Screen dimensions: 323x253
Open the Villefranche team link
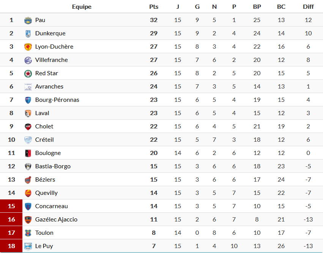(x=51, y=60)
